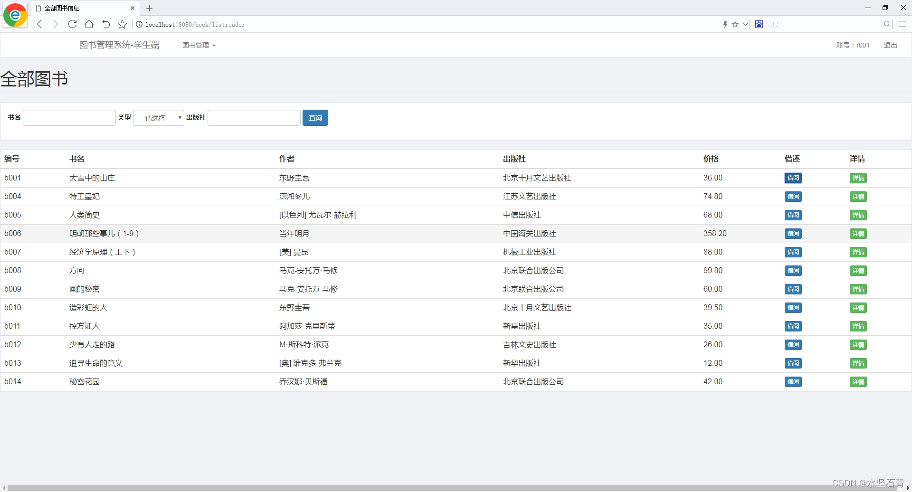The width and height of the screenshot is (912, 492).
Task: Reload the page with the refresh icon
Action: click(72, 24)
